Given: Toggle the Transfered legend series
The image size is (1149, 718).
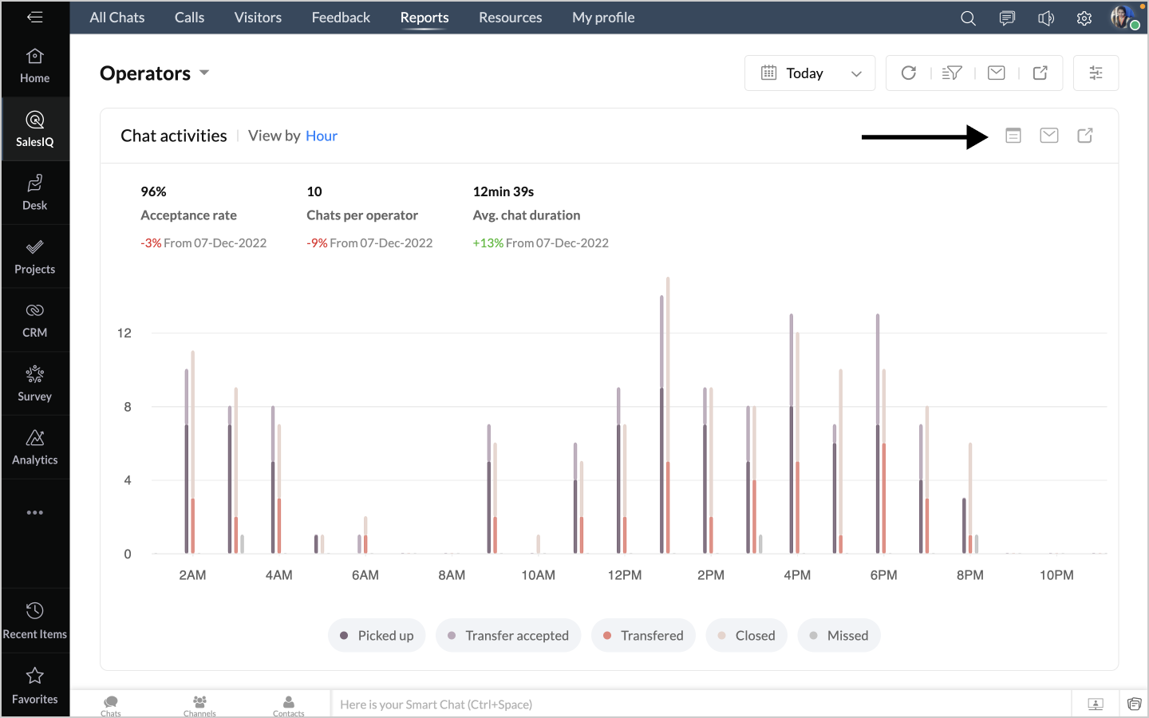Looking at the screenshot, I should click(643, 636).
